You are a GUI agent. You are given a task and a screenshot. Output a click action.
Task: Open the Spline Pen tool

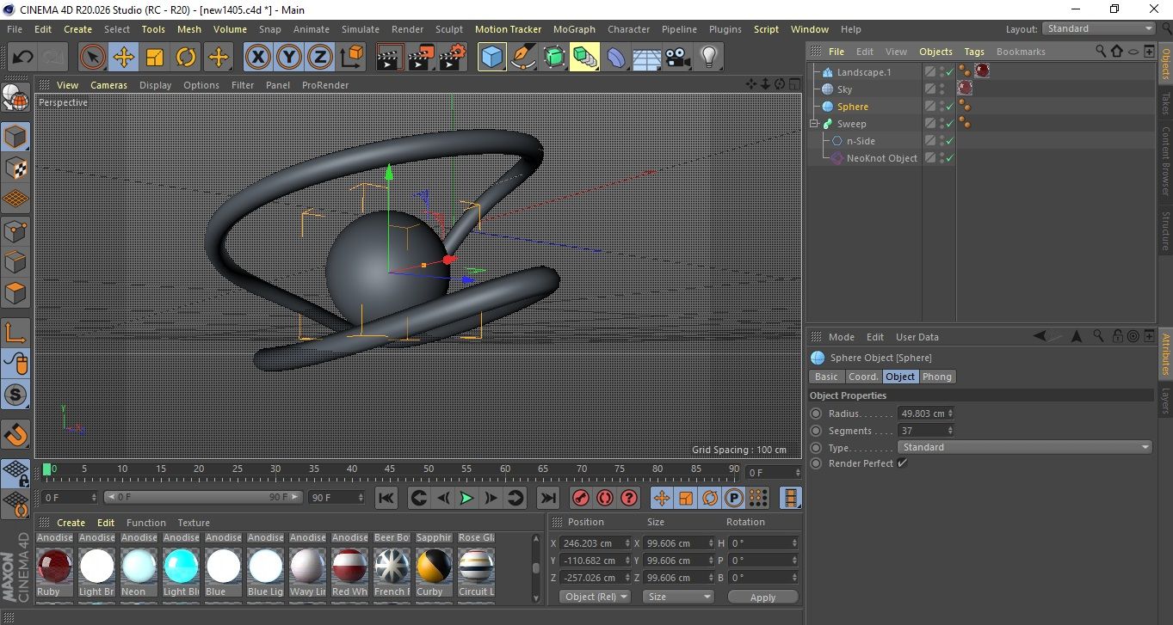tap(522, 58)
